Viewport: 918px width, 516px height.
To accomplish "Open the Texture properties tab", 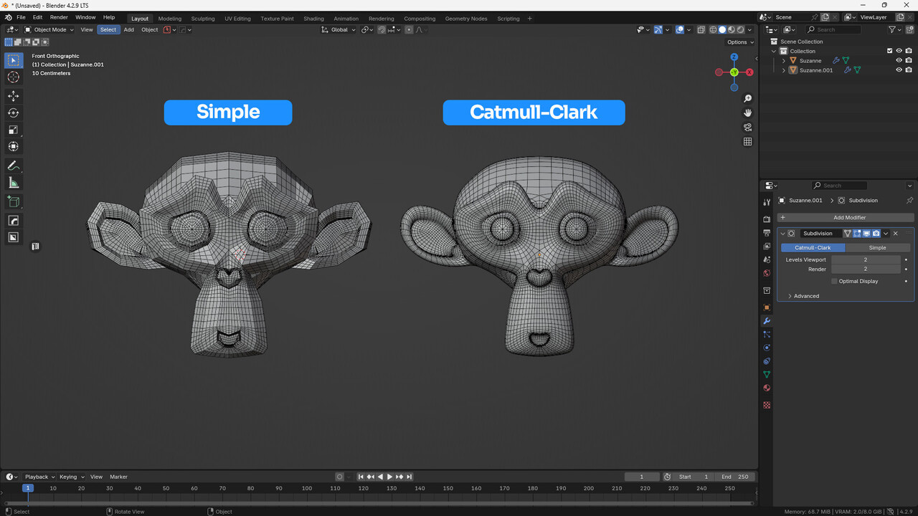I will click(x=767, y=405).
